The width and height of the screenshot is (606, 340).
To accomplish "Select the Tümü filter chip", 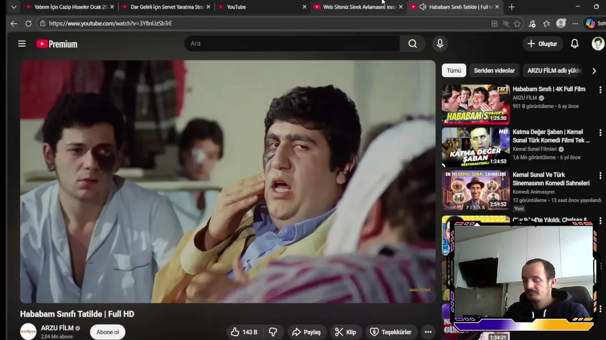I will point(454,70).
